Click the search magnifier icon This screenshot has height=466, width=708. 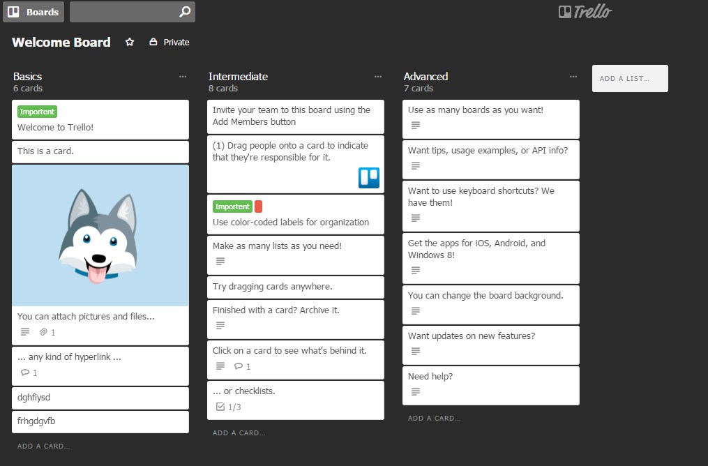[x=185, y=12]
